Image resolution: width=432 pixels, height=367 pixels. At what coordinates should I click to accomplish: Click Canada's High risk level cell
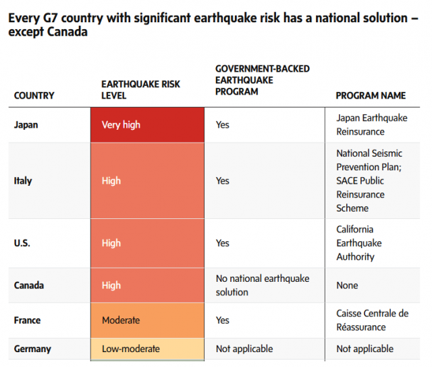click(147, 285)
